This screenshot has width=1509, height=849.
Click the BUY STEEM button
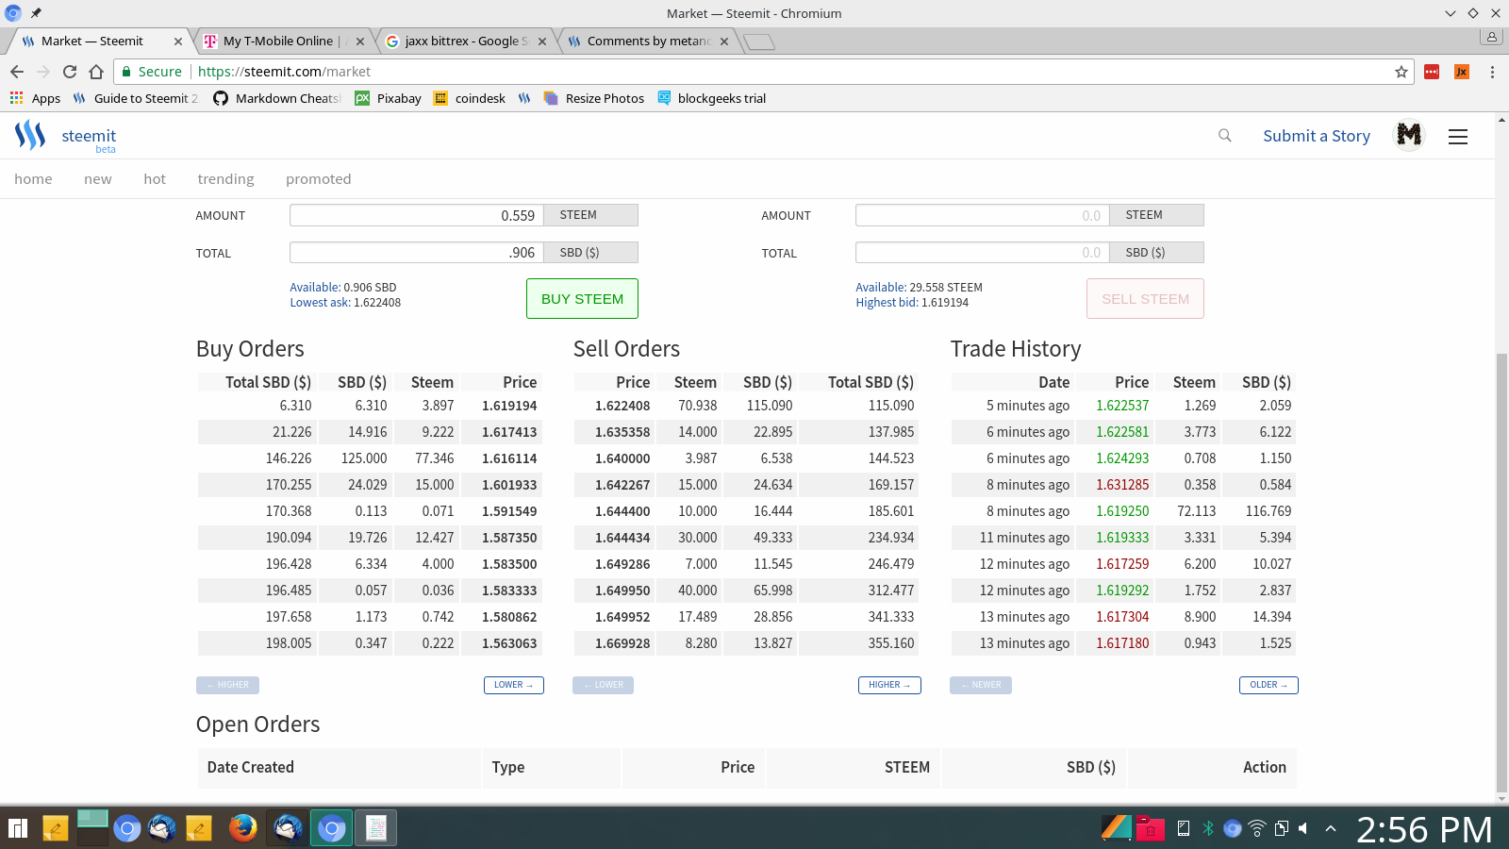582,298
